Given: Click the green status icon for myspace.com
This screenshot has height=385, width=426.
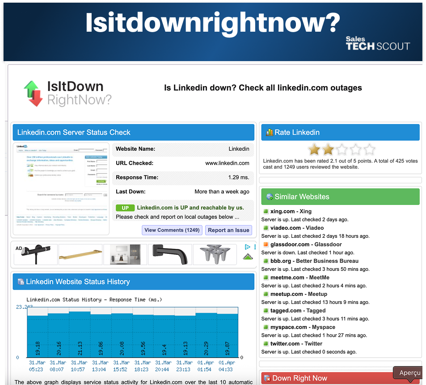Looking at the screenshot, I should (266, 327).
